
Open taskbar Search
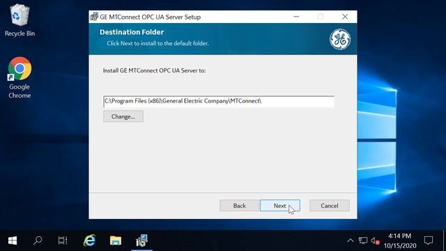click(38, 241)
